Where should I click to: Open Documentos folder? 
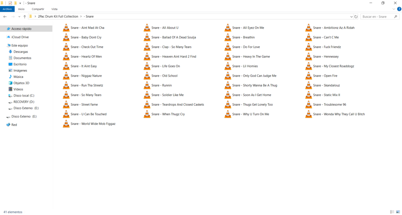(22, 58)
